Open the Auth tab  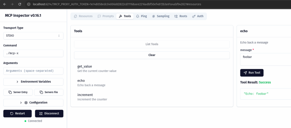tap(198, 16)
